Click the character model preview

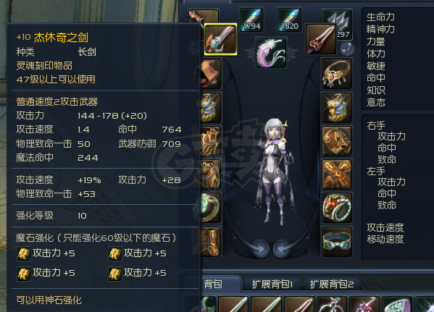coord(275,172)
